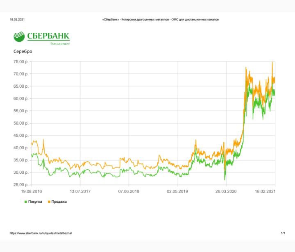Select the 26.03.2020 date axis label
The height and width of the screenshot is (252, 295).
(226, 191)
